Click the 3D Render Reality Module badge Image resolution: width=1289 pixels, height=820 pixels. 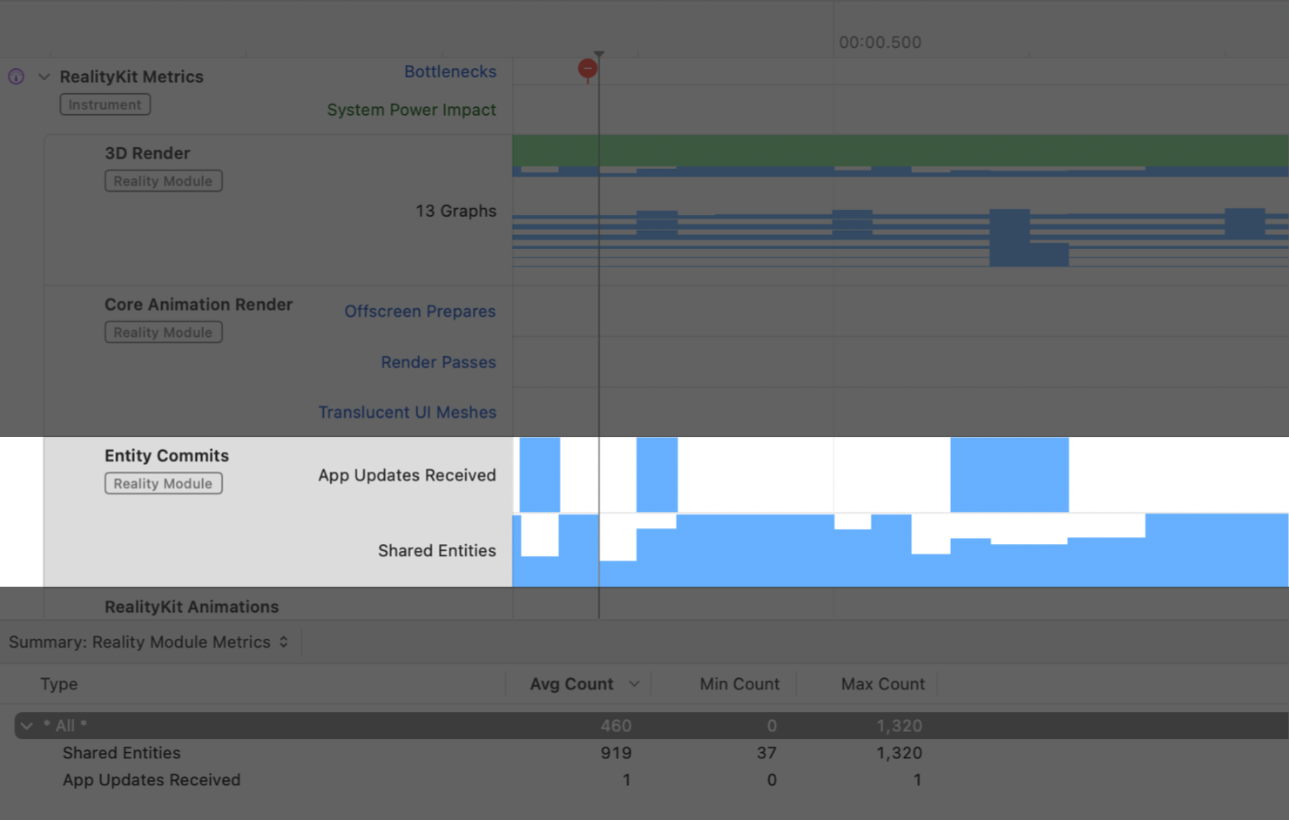point(163,181)
